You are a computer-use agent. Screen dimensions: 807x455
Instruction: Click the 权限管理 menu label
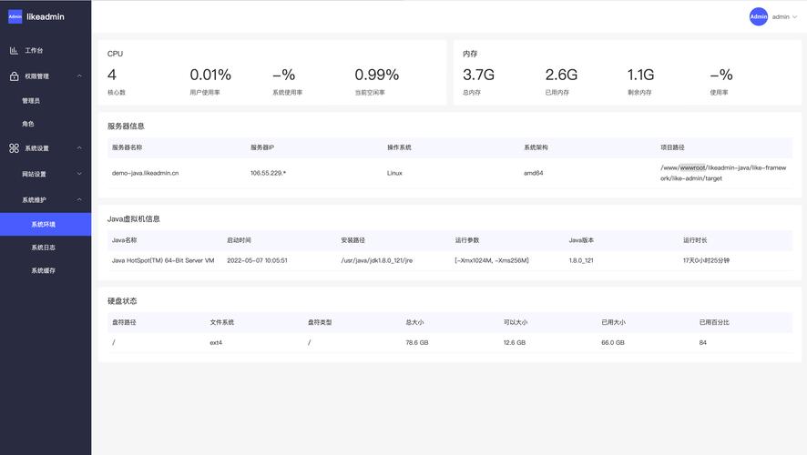37,76
